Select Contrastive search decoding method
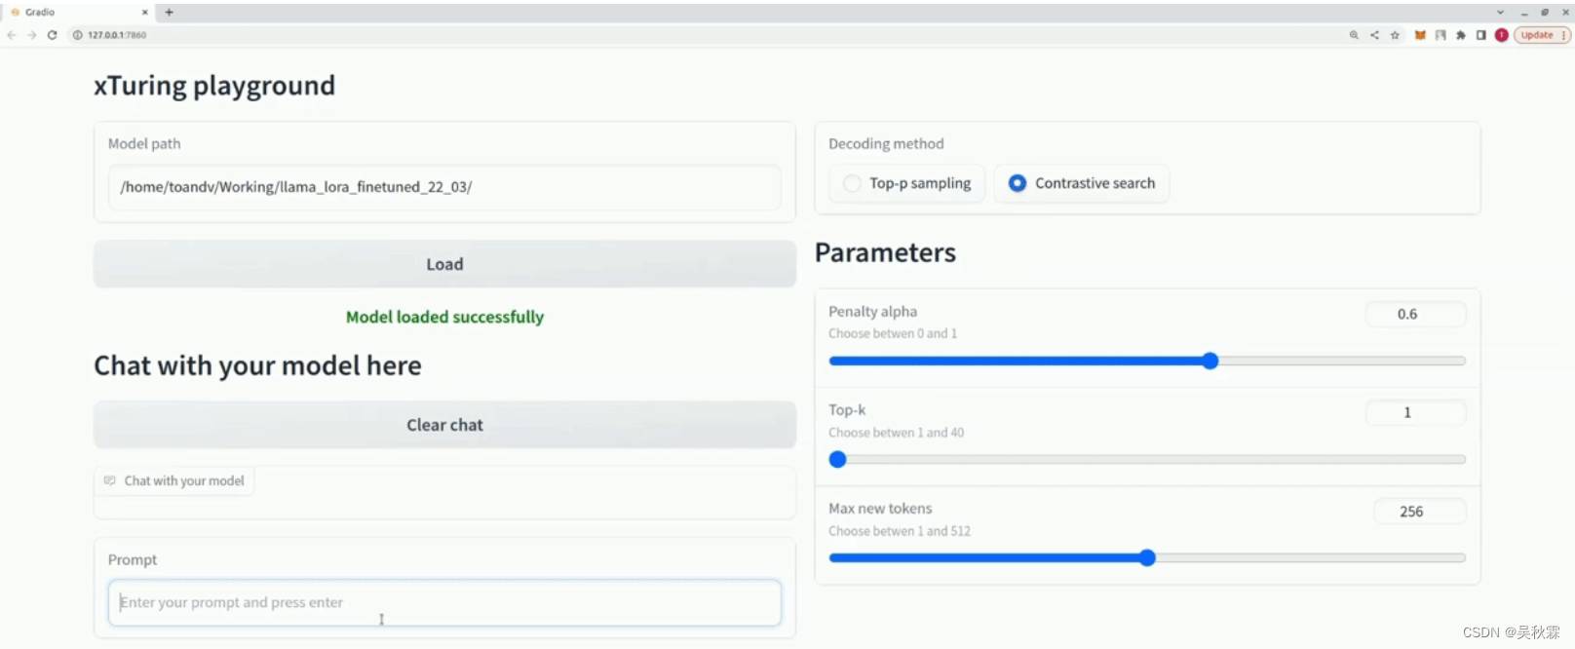 click(x=1018, y=183)
